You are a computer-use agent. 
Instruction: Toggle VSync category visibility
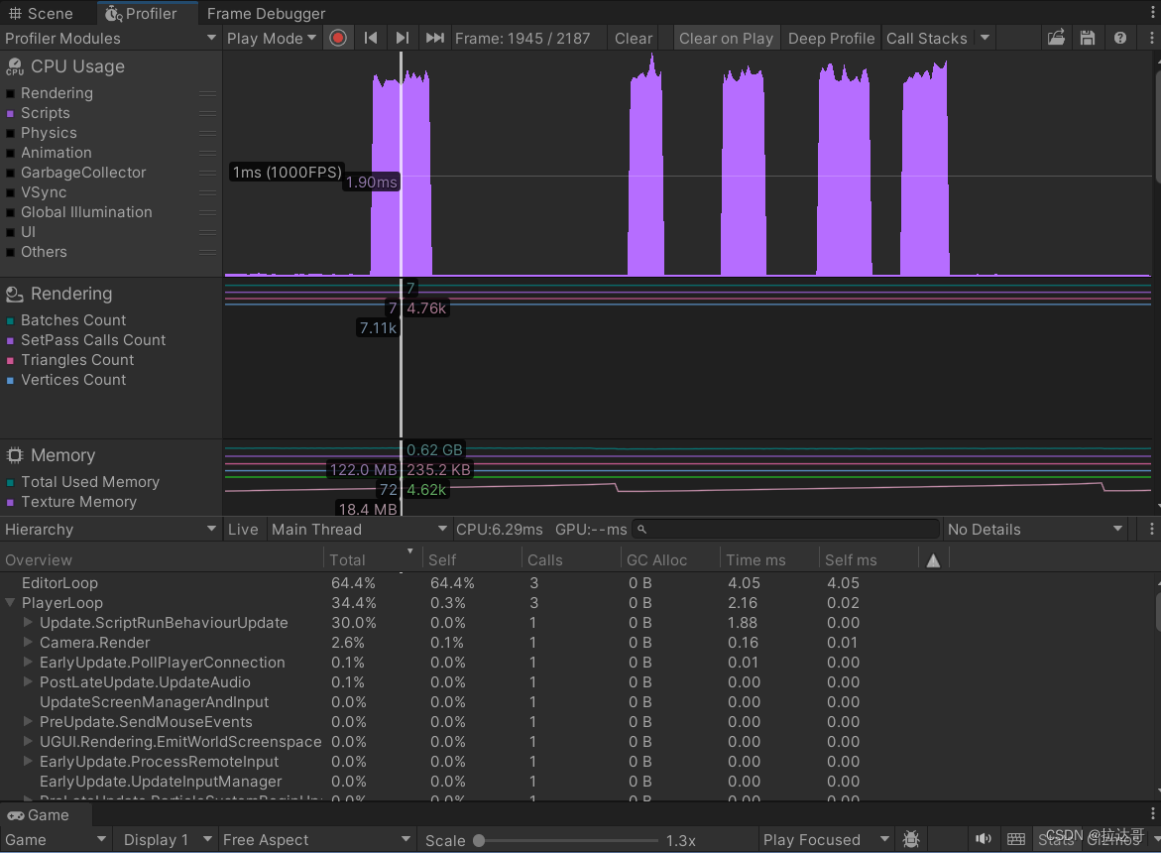pyautogui.click(x=10, y=193)
